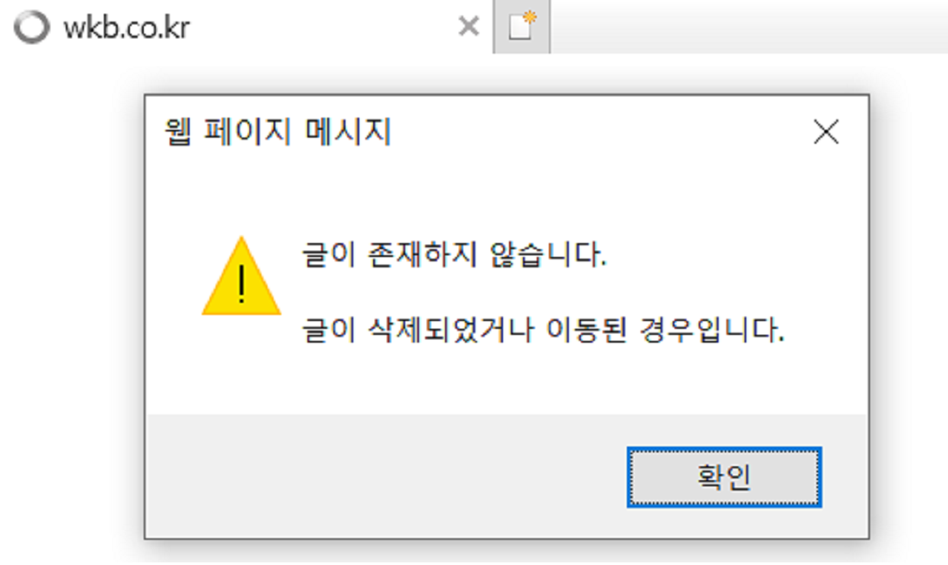Open a new tab with the blank page icon

[522, 27]
